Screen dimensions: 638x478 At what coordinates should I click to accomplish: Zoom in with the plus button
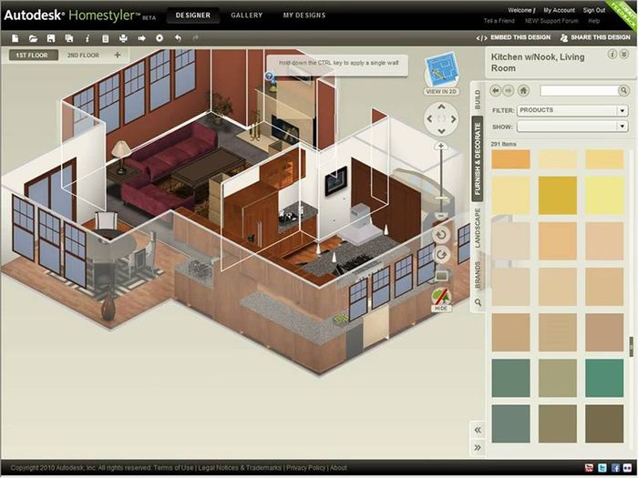[x=440, y=146]
